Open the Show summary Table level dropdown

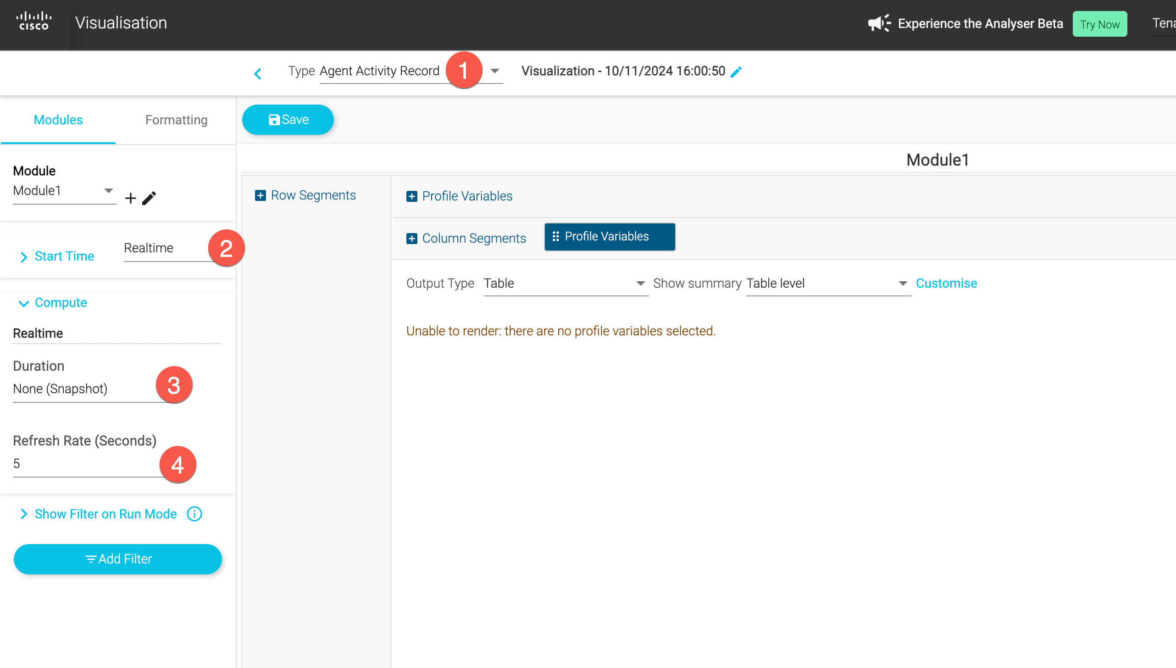(x=903, y=284)
